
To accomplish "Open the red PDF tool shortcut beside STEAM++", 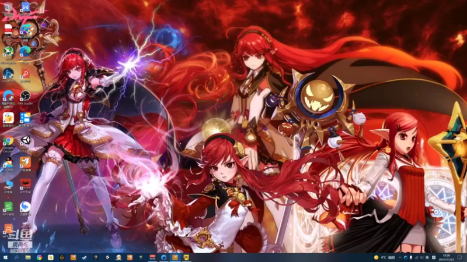I will point(25,75).
